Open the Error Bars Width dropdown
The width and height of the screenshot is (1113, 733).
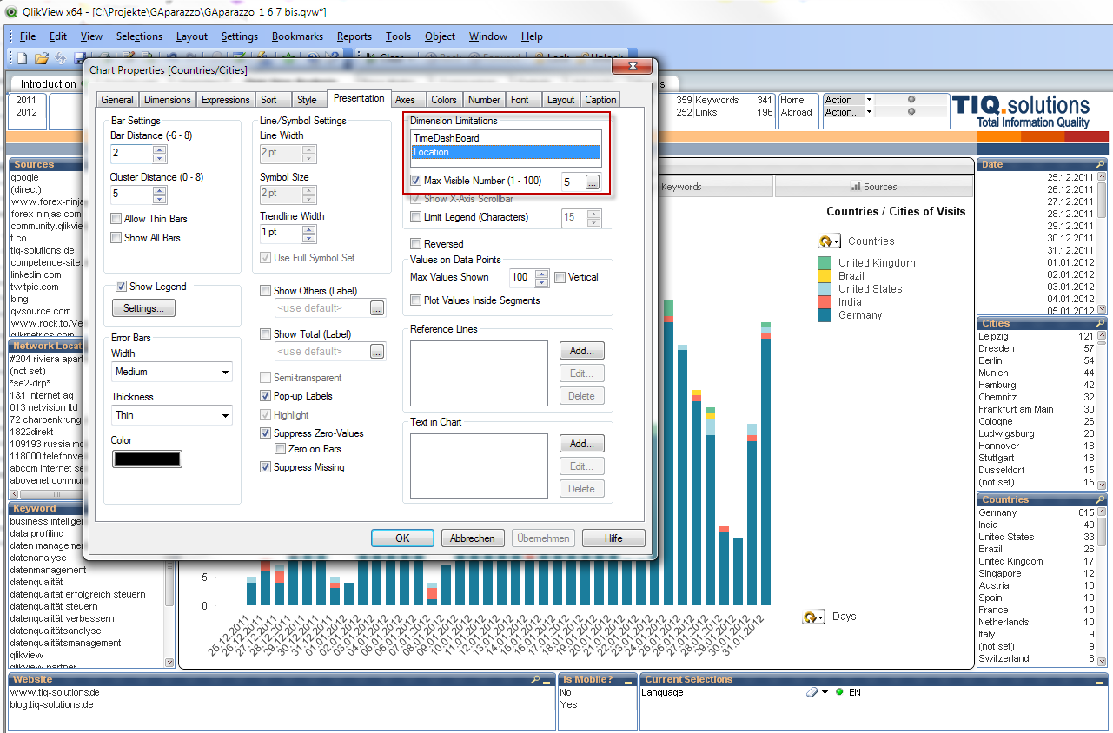[x=226, y=372]
